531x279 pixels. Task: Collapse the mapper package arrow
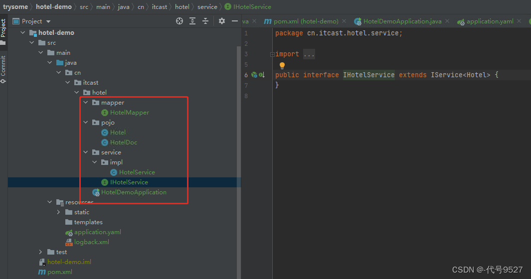(86, 102)
